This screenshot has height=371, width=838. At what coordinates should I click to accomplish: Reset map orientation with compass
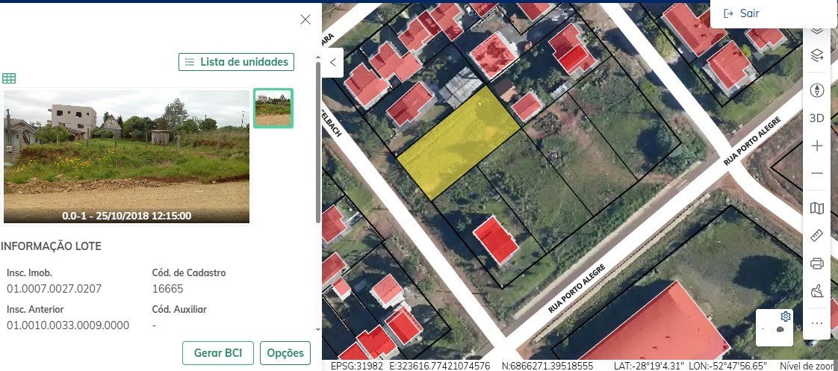click(x=816, y=90)
